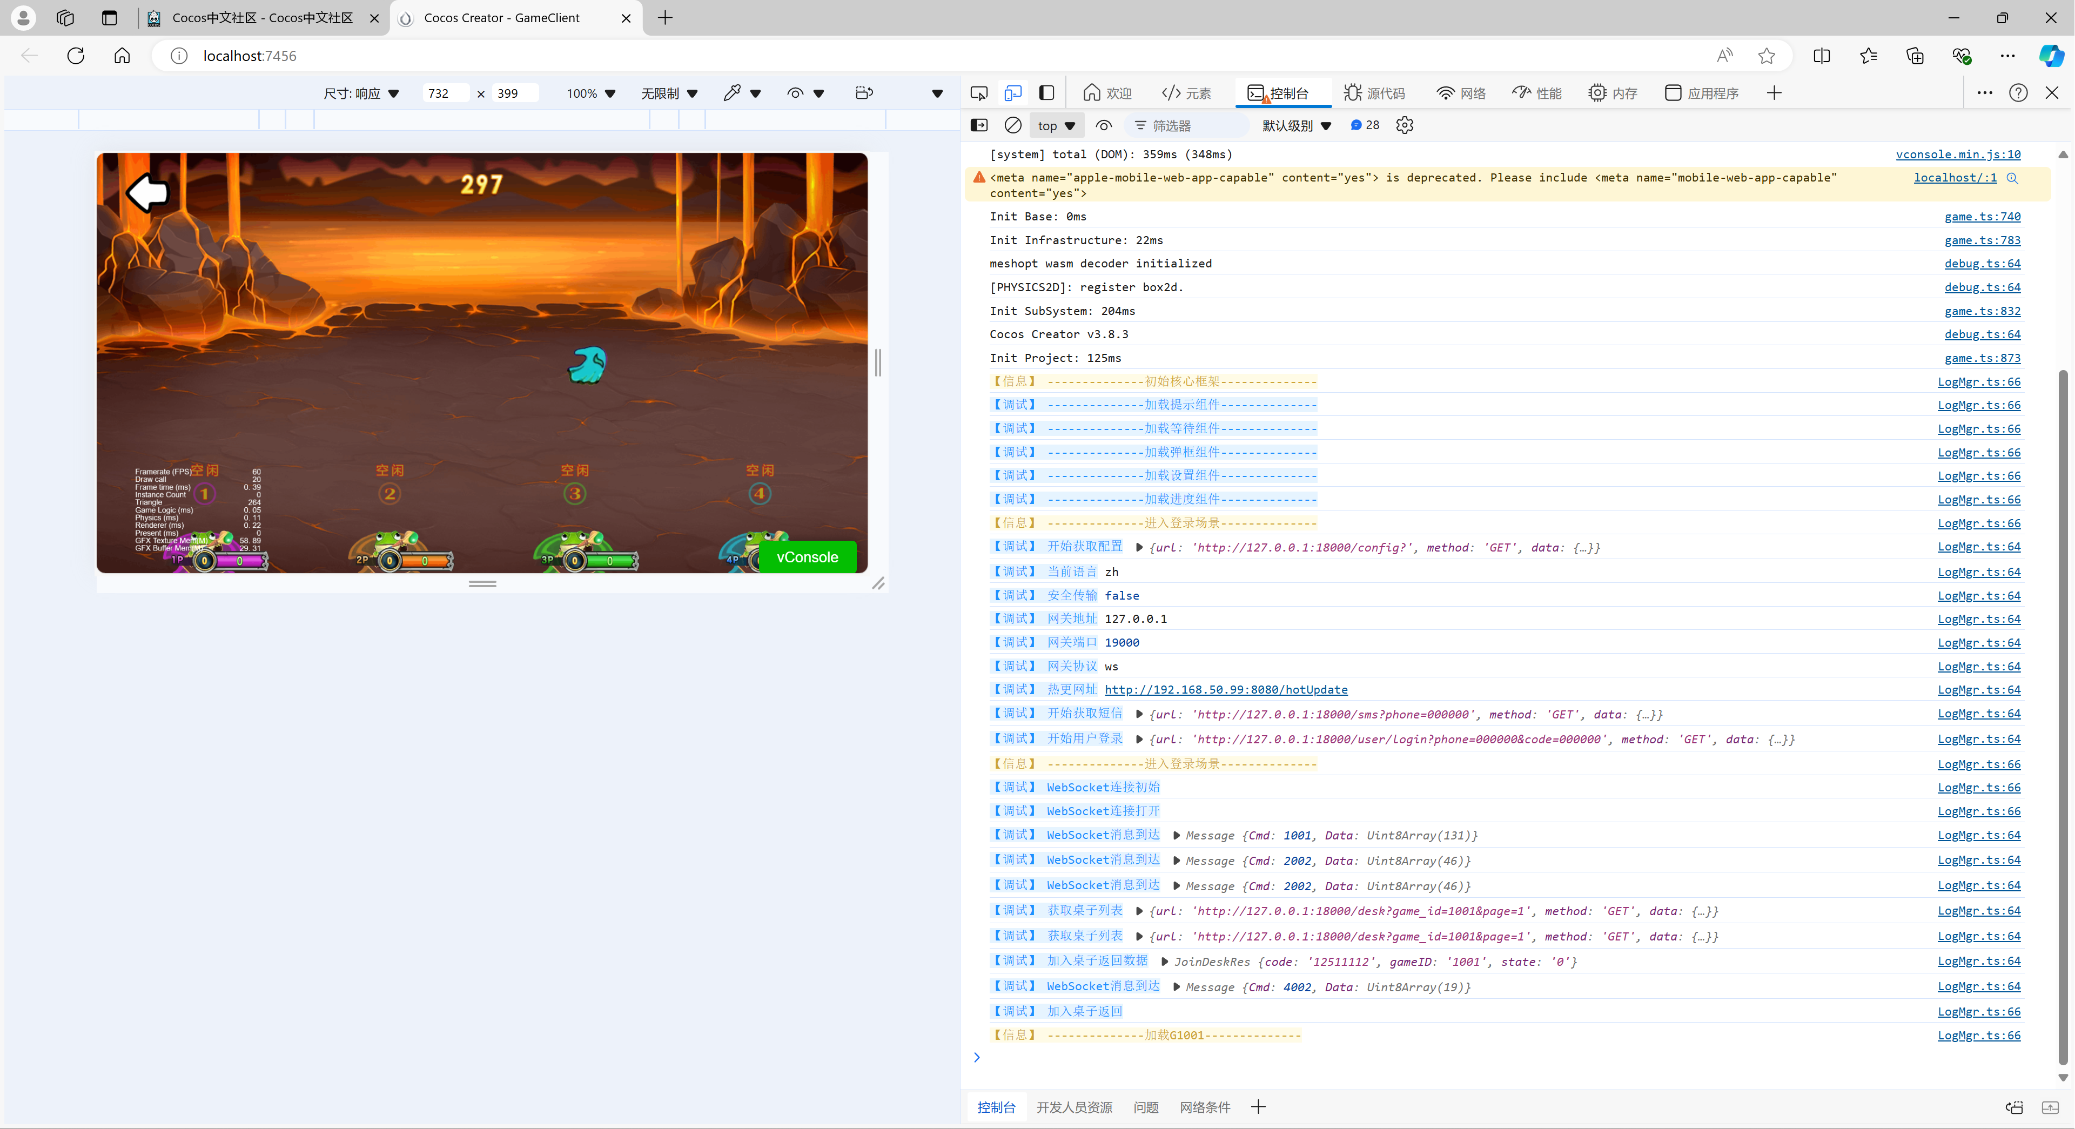Click the clear console icon
2075x1129 pixels.
1012,126
